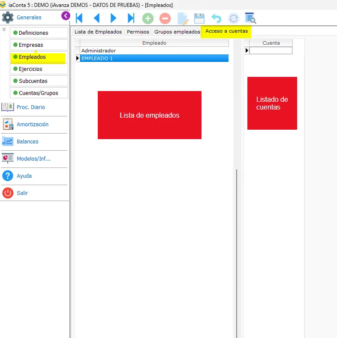Click row indicator beside EMPLEADO 1
Viewport: 337px width, 338px height.
(78, 58)
